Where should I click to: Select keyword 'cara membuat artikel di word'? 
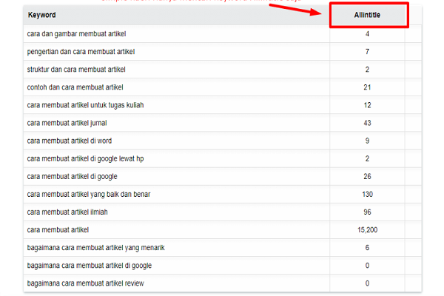(x=70, y=141)
